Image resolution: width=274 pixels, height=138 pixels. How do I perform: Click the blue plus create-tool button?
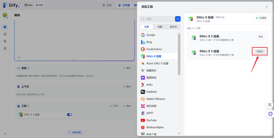pos(178,19)
